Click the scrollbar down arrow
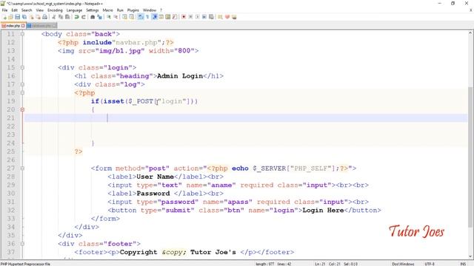Viewport: 474px width, 266px height. coord(471,256)
